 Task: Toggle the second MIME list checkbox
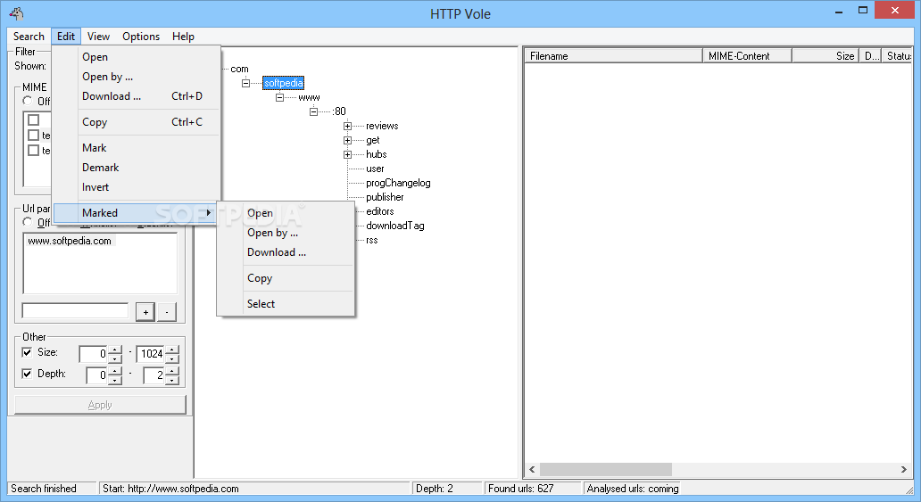pyautogui.click(x=34, y=135)
